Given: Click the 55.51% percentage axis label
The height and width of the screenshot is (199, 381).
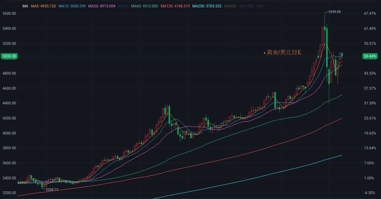Looking at the screenshot, I should click(370, 44).
